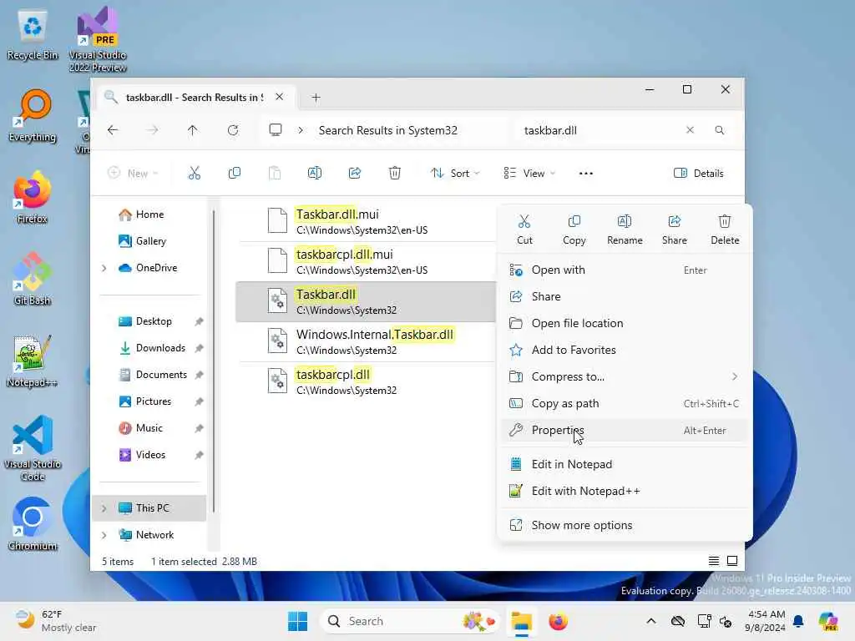The height and width of the screenshot is (641, 855).
Task: Select Taskbar.dll.mui file
Action: [366, 221]
